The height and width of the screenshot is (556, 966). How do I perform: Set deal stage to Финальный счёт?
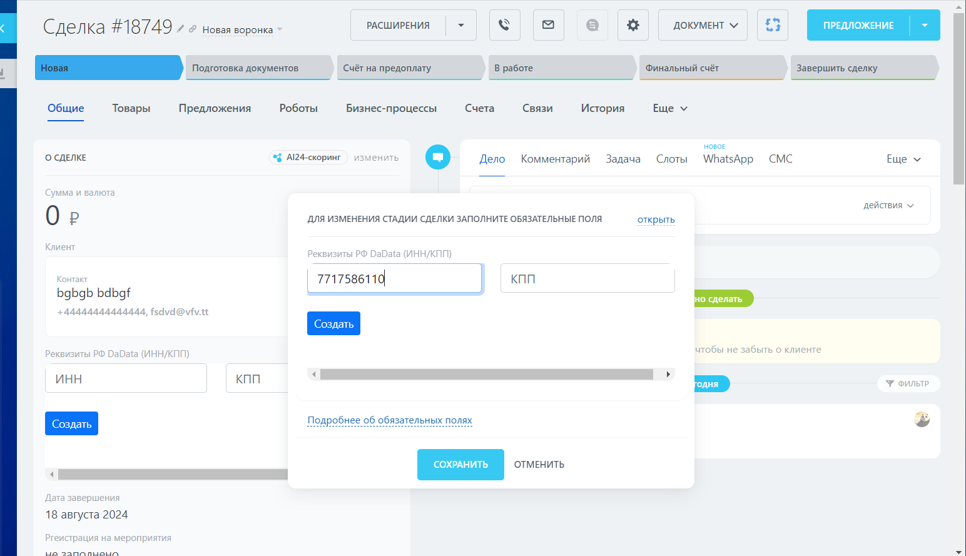click(713, 68)
